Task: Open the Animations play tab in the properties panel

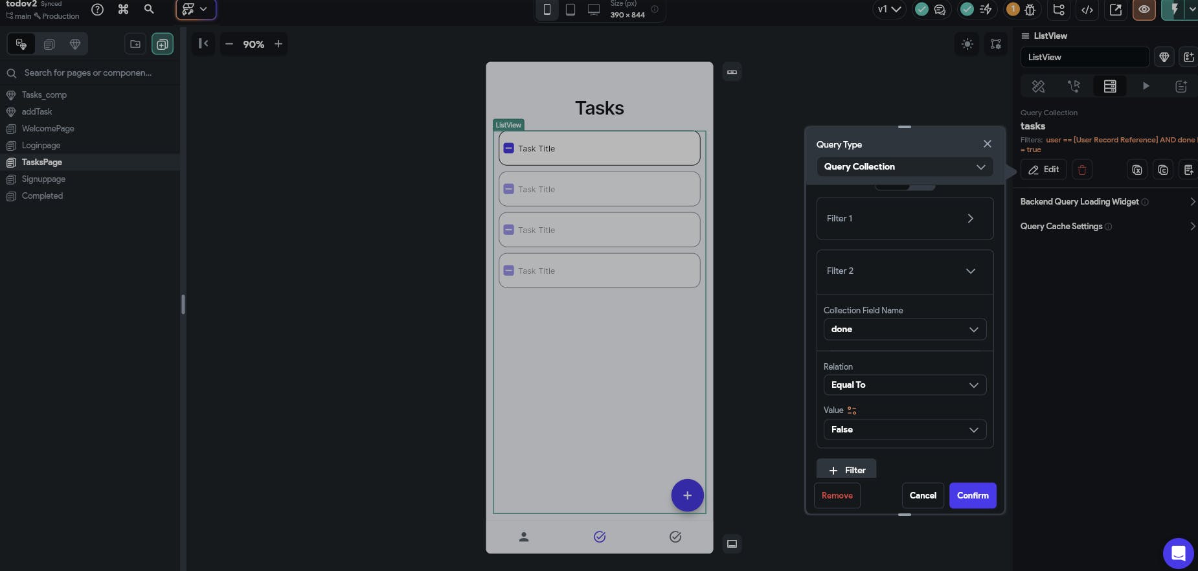Action: point(1146,86)
